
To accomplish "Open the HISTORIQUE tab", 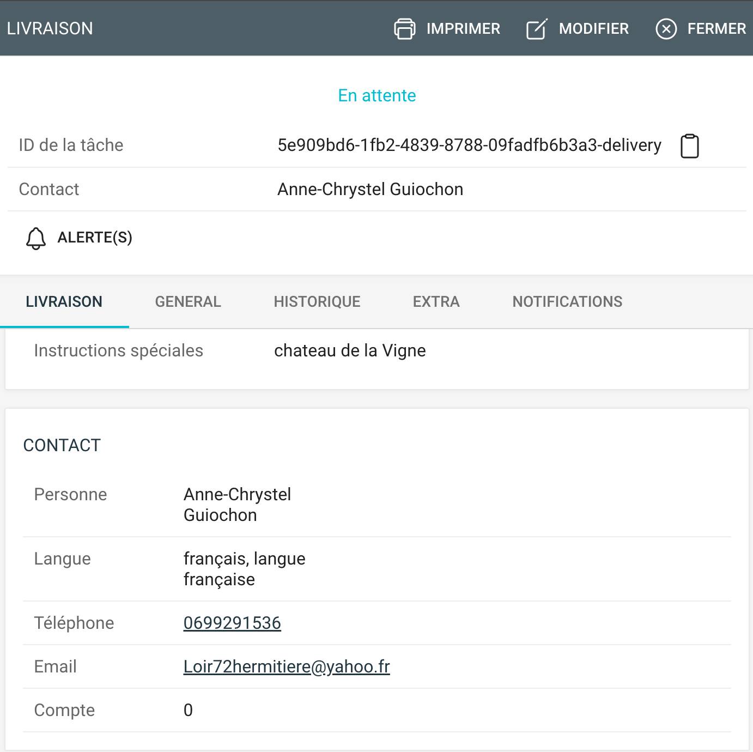I will (317, 302).
